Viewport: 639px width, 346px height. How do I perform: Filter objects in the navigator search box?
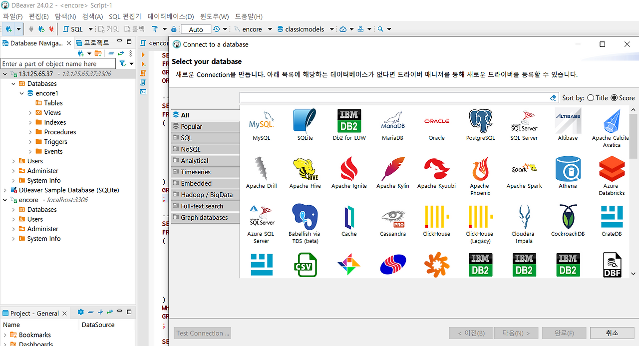click(58, 64)
